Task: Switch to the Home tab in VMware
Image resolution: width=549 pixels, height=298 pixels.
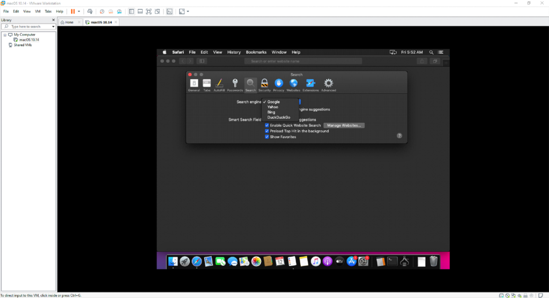Action: coord(69,22)
